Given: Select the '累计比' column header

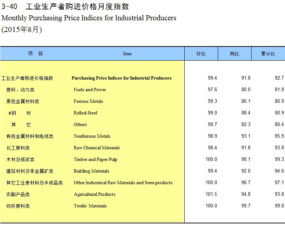Looking at the screenshot, I should click(x=268, y=54).
